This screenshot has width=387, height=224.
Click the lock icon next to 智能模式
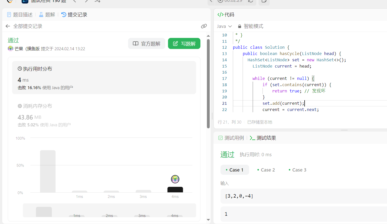click(240, 26)
